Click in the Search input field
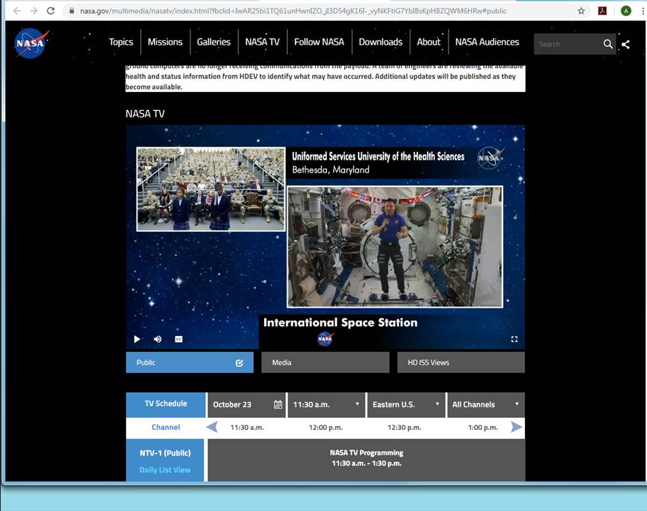The width and height of the screenshot is (647, 511). pyautogui.click(x=568, y=44)
